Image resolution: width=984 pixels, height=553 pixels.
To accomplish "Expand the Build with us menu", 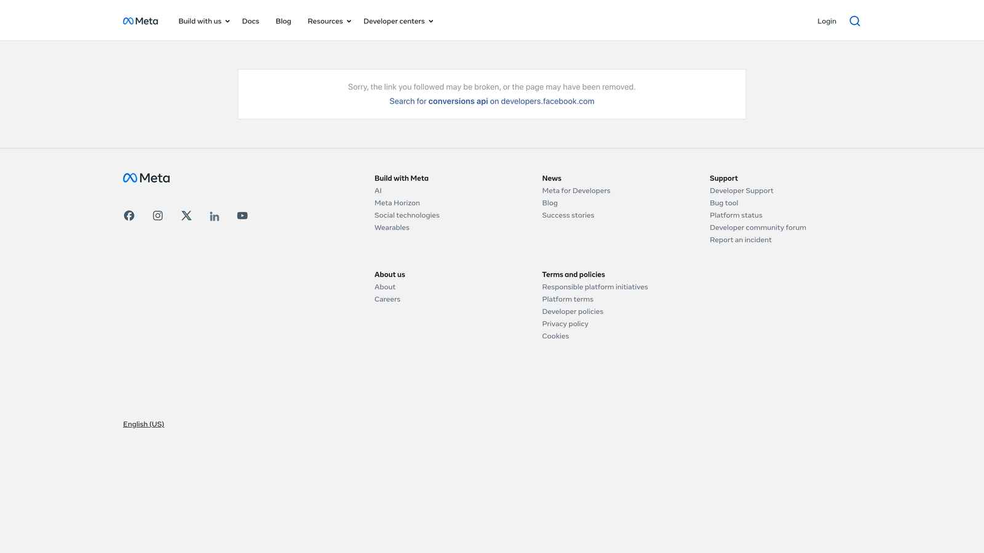I will [203, 21].
